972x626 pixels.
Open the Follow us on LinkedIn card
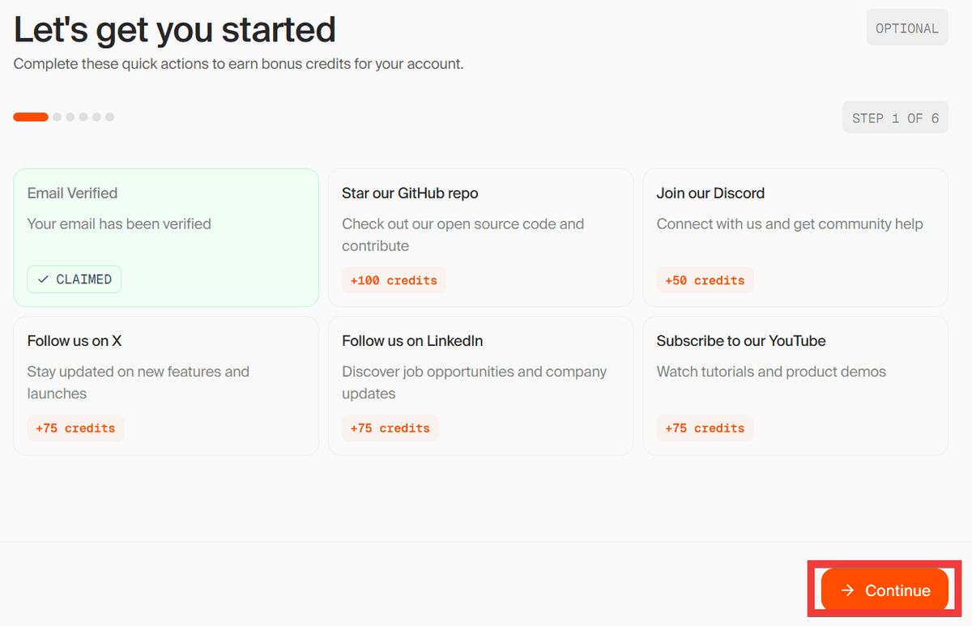click(480, 385)
